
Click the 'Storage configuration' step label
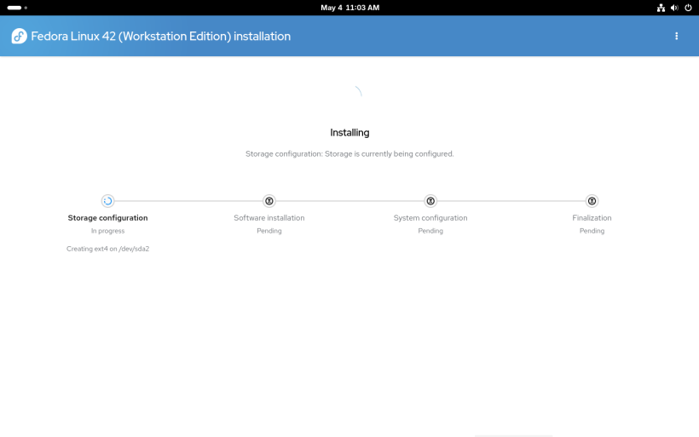tap(107, 218)
